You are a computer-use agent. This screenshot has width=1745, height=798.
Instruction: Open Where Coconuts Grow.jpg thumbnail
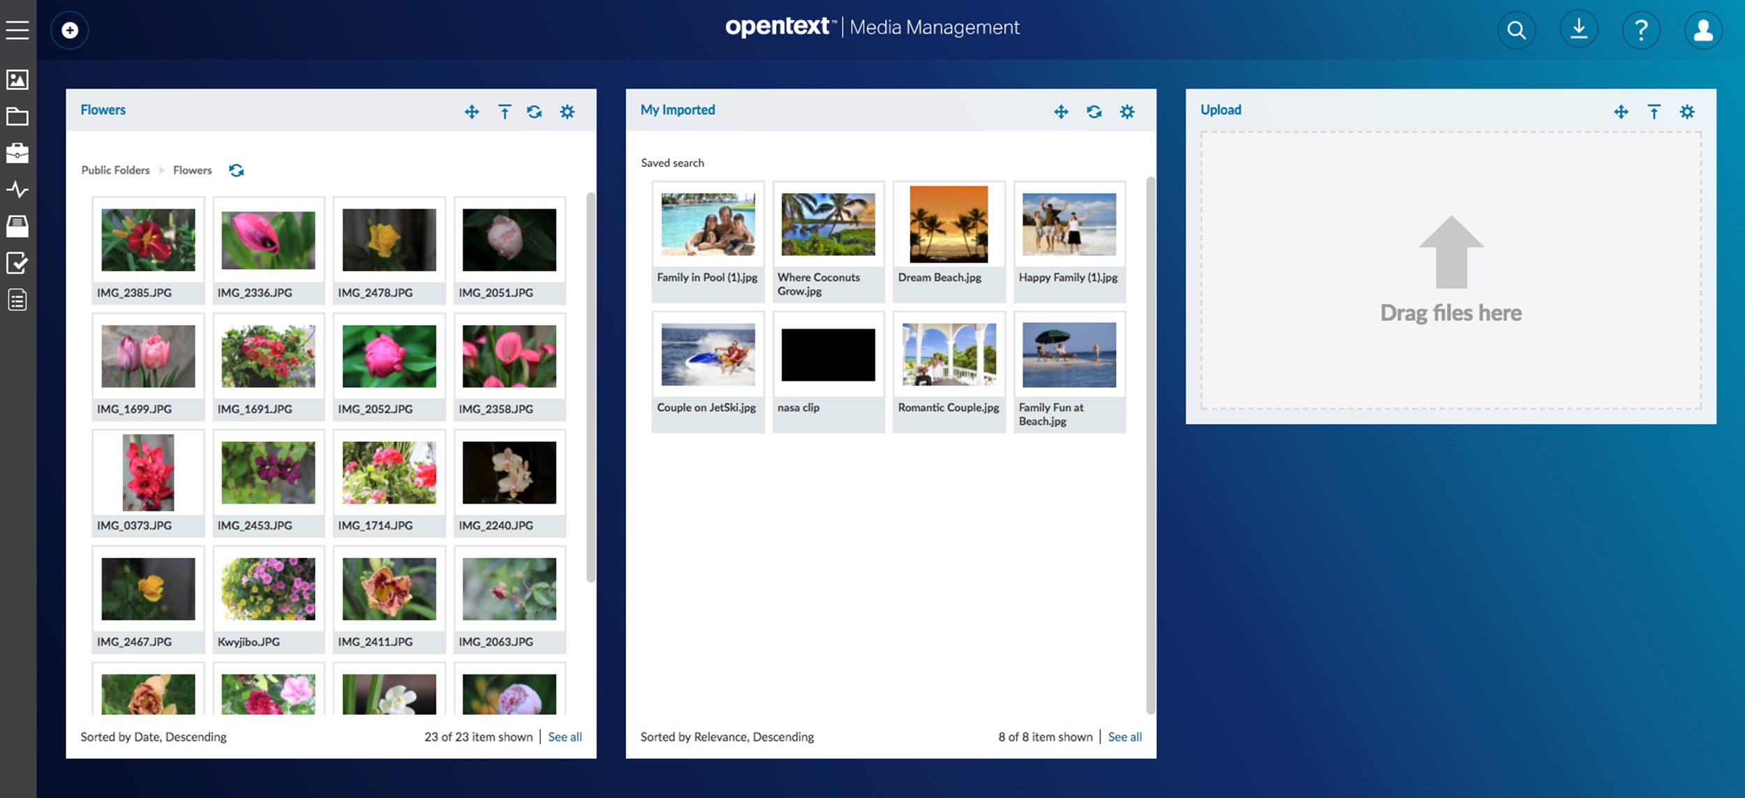[x=829, y=224]
